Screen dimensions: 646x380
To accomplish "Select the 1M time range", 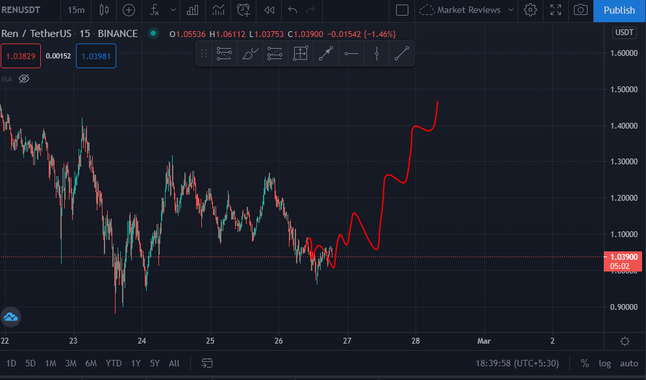I will [50, 363].
